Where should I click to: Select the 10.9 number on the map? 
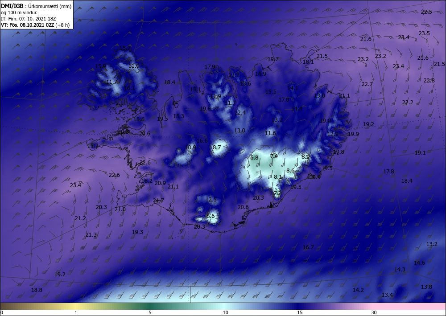coord(190,147)
